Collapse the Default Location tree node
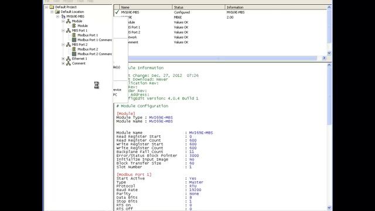Viewport: 375px width, 211px height. pos(52,12)
